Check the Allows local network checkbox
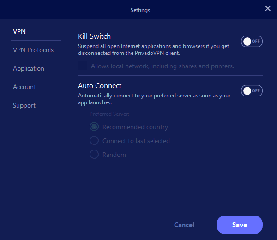277x240 pixels. (x=83, y=66)
